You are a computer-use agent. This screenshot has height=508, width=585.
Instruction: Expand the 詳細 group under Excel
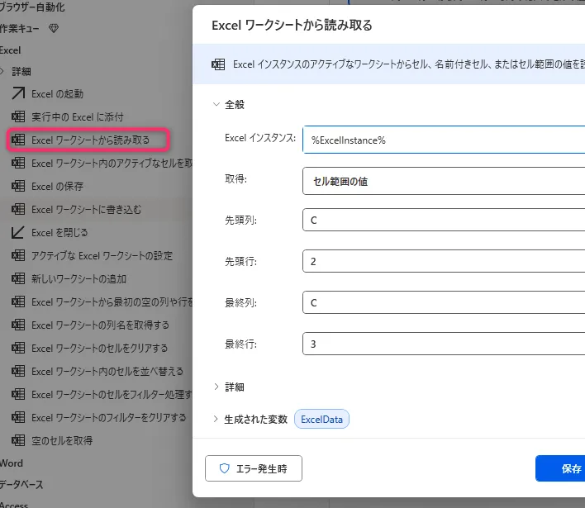pos(3,72)
